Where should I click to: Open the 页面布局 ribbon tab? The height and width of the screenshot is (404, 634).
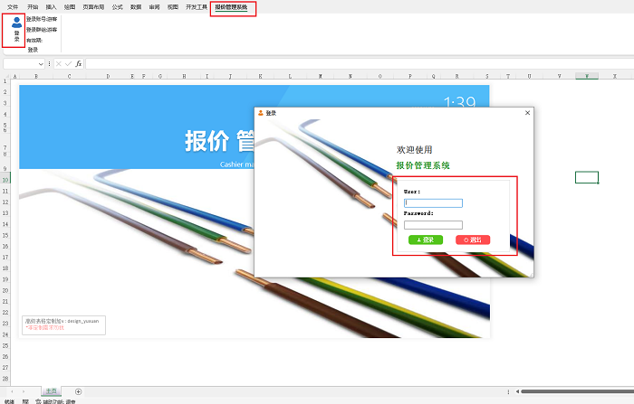pos(93,7)
